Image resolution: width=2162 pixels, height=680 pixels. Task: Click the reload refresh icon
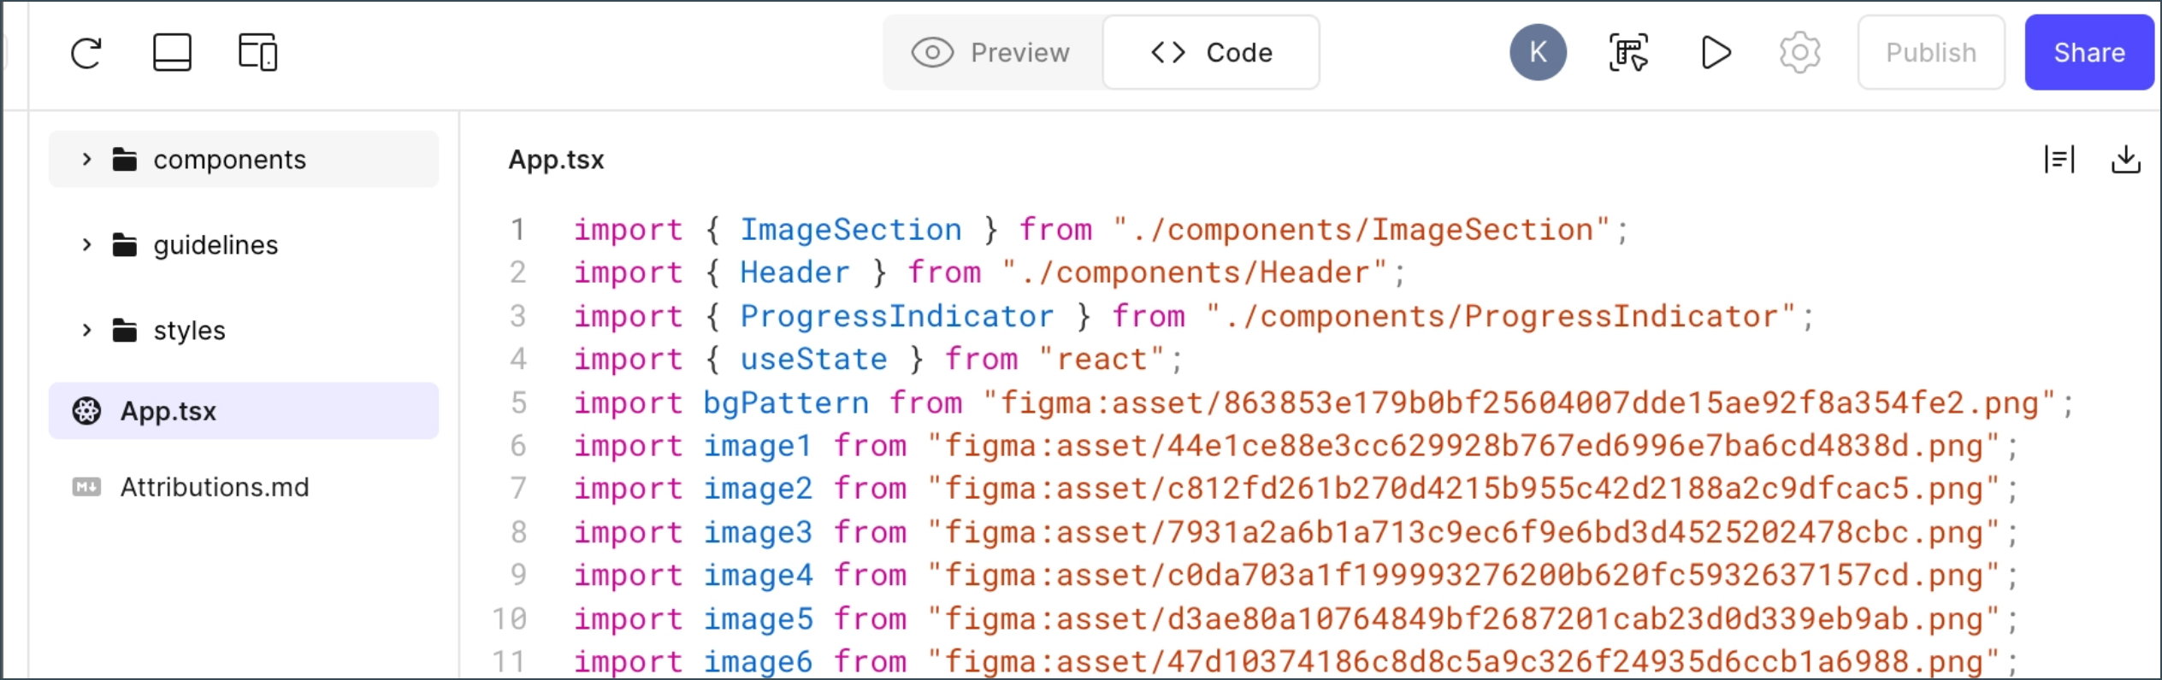pos(86,53)
